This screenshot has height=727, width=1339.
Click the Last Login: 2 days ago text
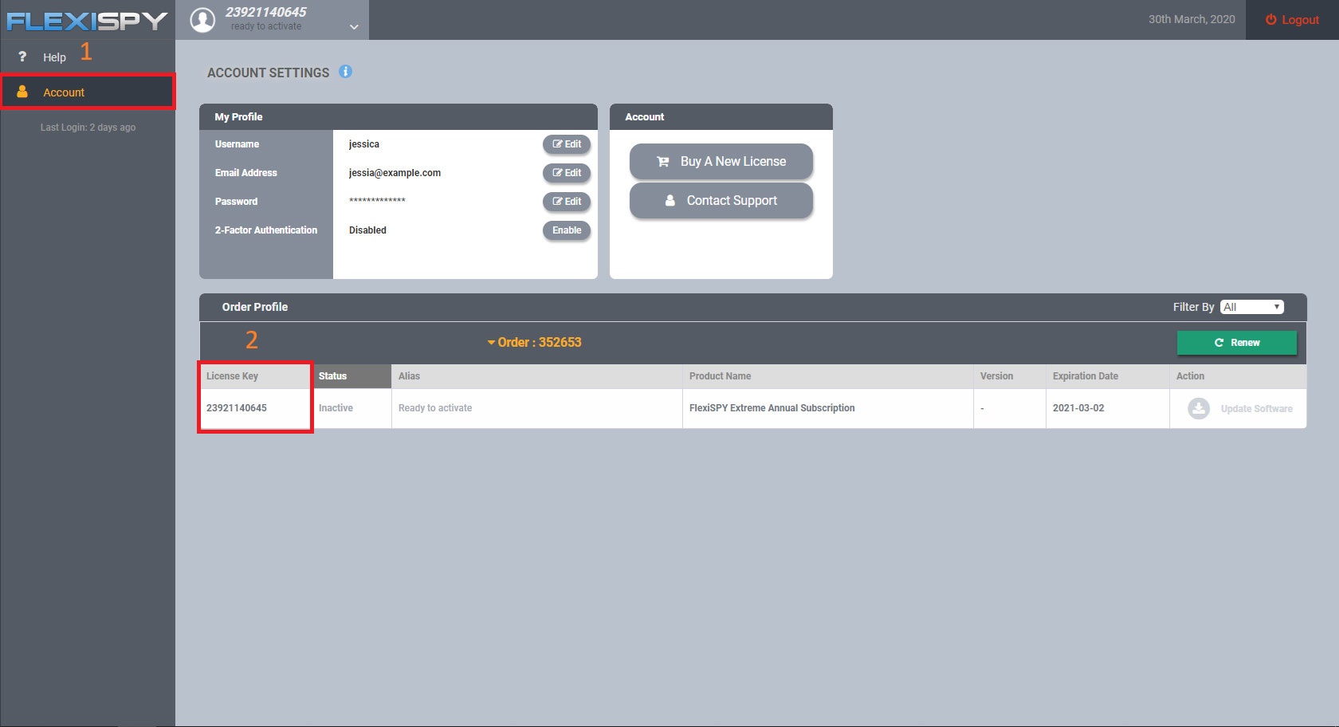(88, 128)
